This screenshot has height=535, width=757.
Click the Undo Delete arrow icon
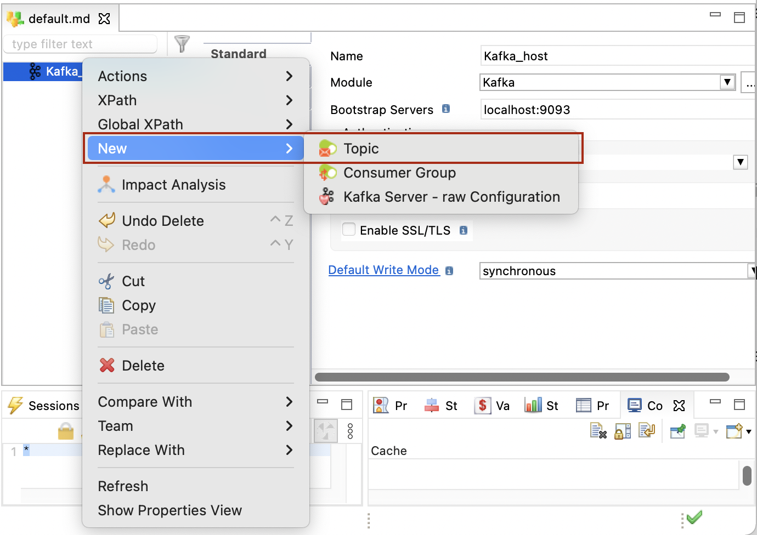pyautogui.click(x=106, y=220)
